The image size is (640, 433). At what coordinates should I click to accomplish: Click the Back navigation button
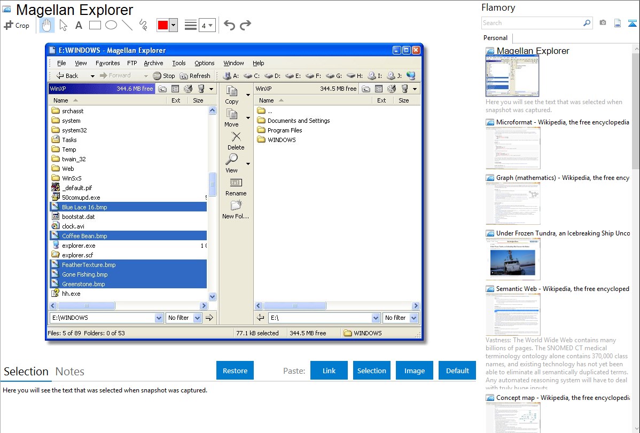click(67, 76)
